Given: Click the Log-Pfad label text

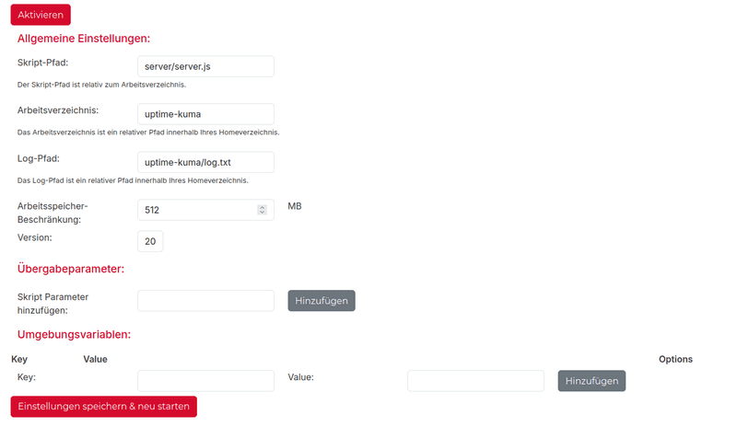Looking at the screenshot, I should point(39,158).
